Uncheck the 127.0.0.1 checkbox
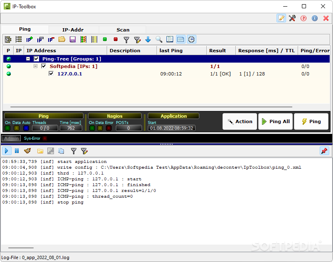Image resolution: width=333 pixels, height=262 pixels. coord(51,73)
